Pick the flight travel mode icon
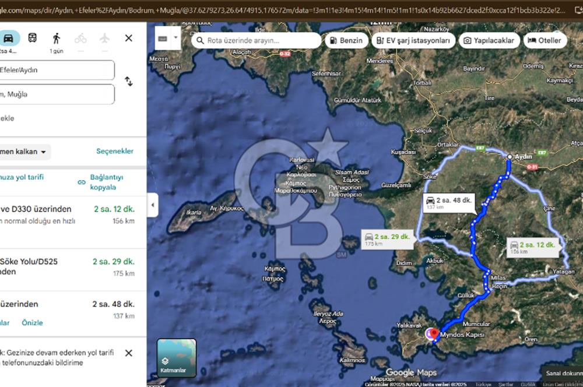The height and width of the screenshot is (387, 583). point(104,38)
